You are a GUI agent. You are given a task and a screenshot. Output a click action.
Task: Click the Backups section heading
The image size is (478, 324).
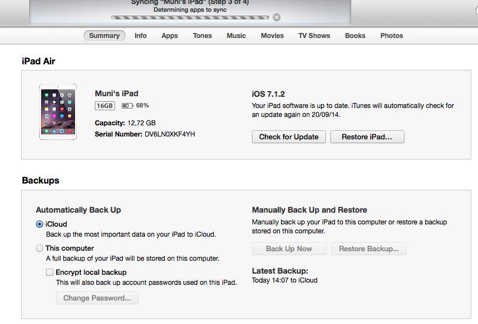pyautogui.click(x=40, y=180)
